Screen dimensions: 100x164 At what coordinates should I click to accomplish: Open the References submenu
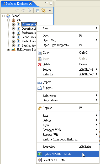(x=68, y=95)
